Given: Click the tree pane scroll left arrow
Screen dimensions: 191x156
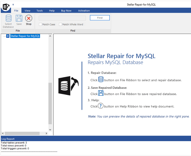Looking at the screenshot, I should coord(3,134).
